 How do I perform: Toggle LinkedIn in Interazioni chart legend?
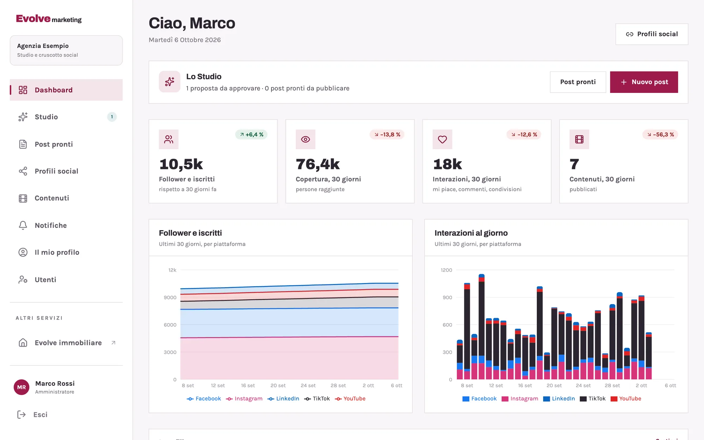559,398
